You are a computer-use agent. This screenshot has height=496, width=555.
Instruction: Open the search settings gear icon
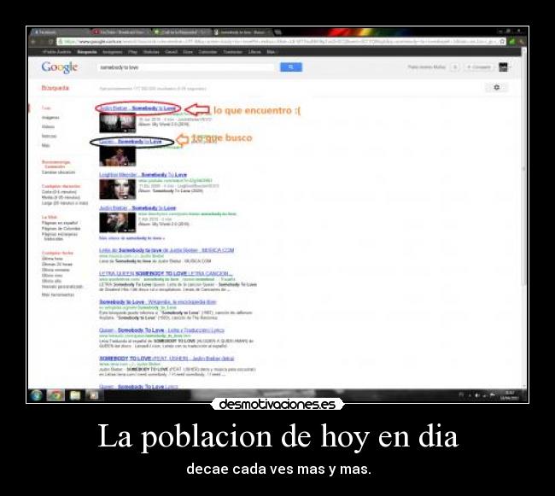coord(497,87)
